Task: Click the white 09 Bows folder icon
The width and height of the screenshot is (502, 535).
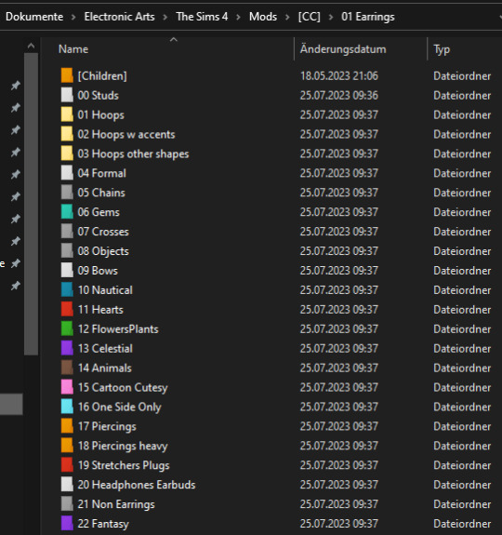Action: 67,270
